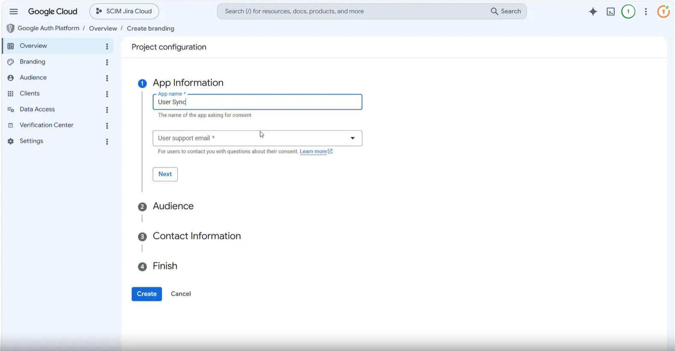Open the SCIM Jira Cloud project picker

(x=124, y=12)
